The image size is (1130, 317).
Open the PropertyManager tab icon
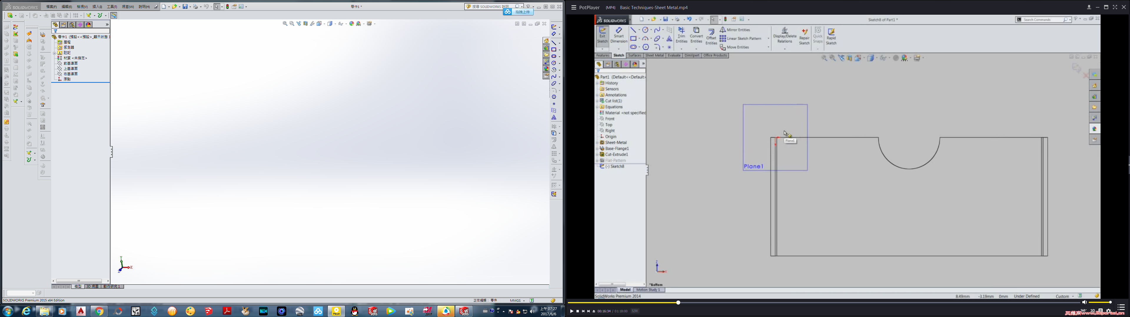[64, 25]
